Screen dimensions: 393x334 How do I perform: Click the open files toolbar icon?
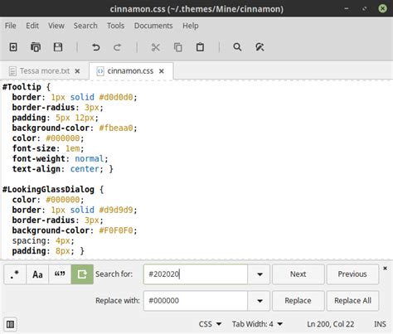tap(36, 47)
